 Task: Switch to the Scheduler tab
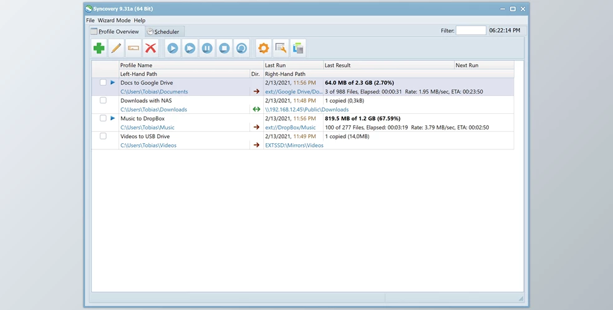coord(164,32)
